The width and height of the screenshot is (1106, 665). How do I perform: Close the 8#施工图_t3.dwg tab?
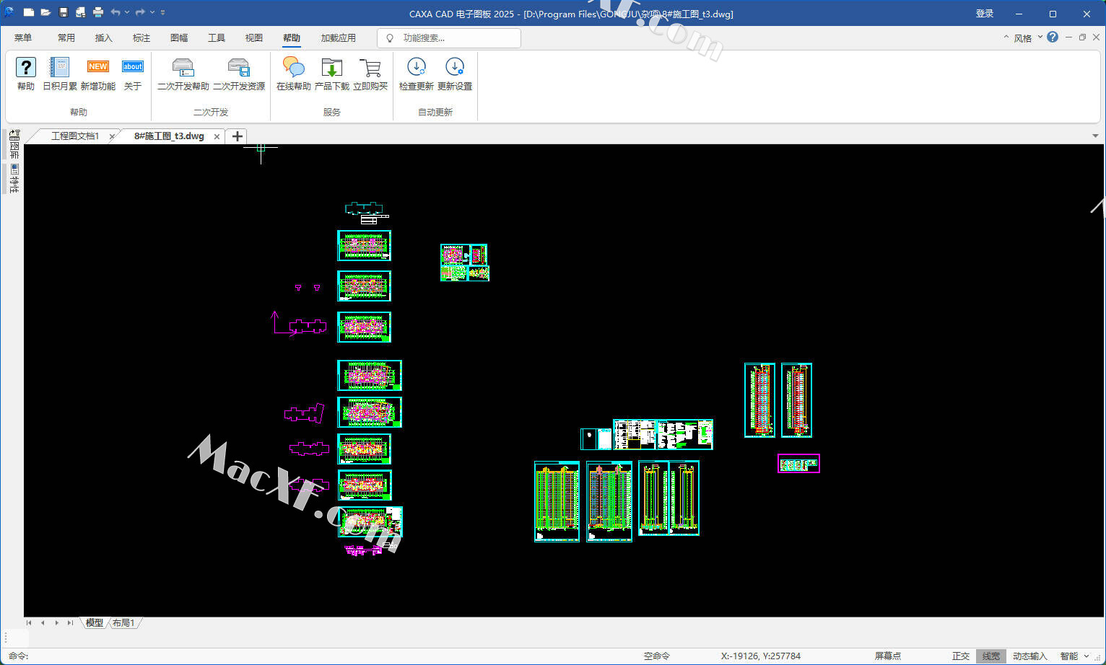[x=217, y=136]
